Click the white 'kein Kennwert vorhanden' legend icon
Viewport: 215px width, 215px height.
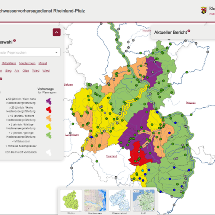point(49,152)
